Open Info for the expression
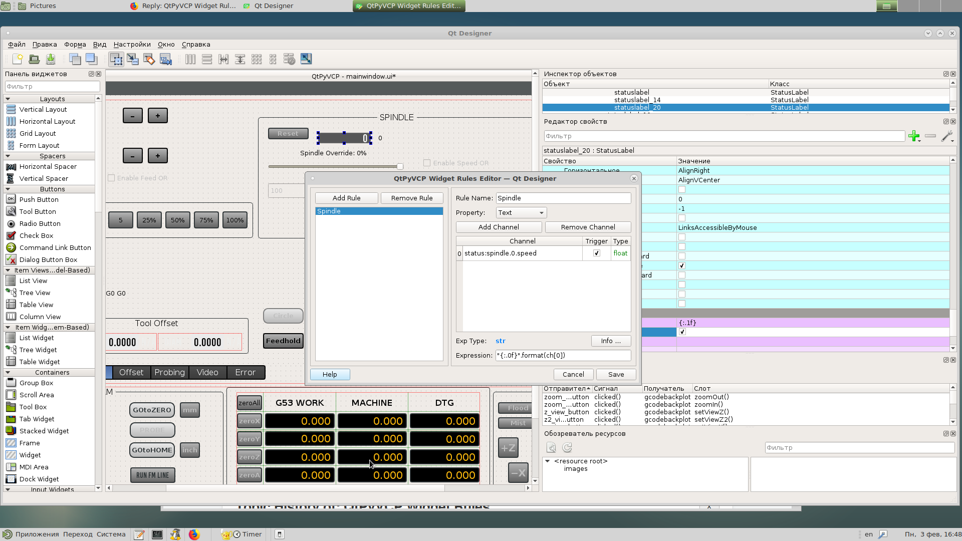The height and width of the screenshot is (541, 962). [x=611, y=341]
